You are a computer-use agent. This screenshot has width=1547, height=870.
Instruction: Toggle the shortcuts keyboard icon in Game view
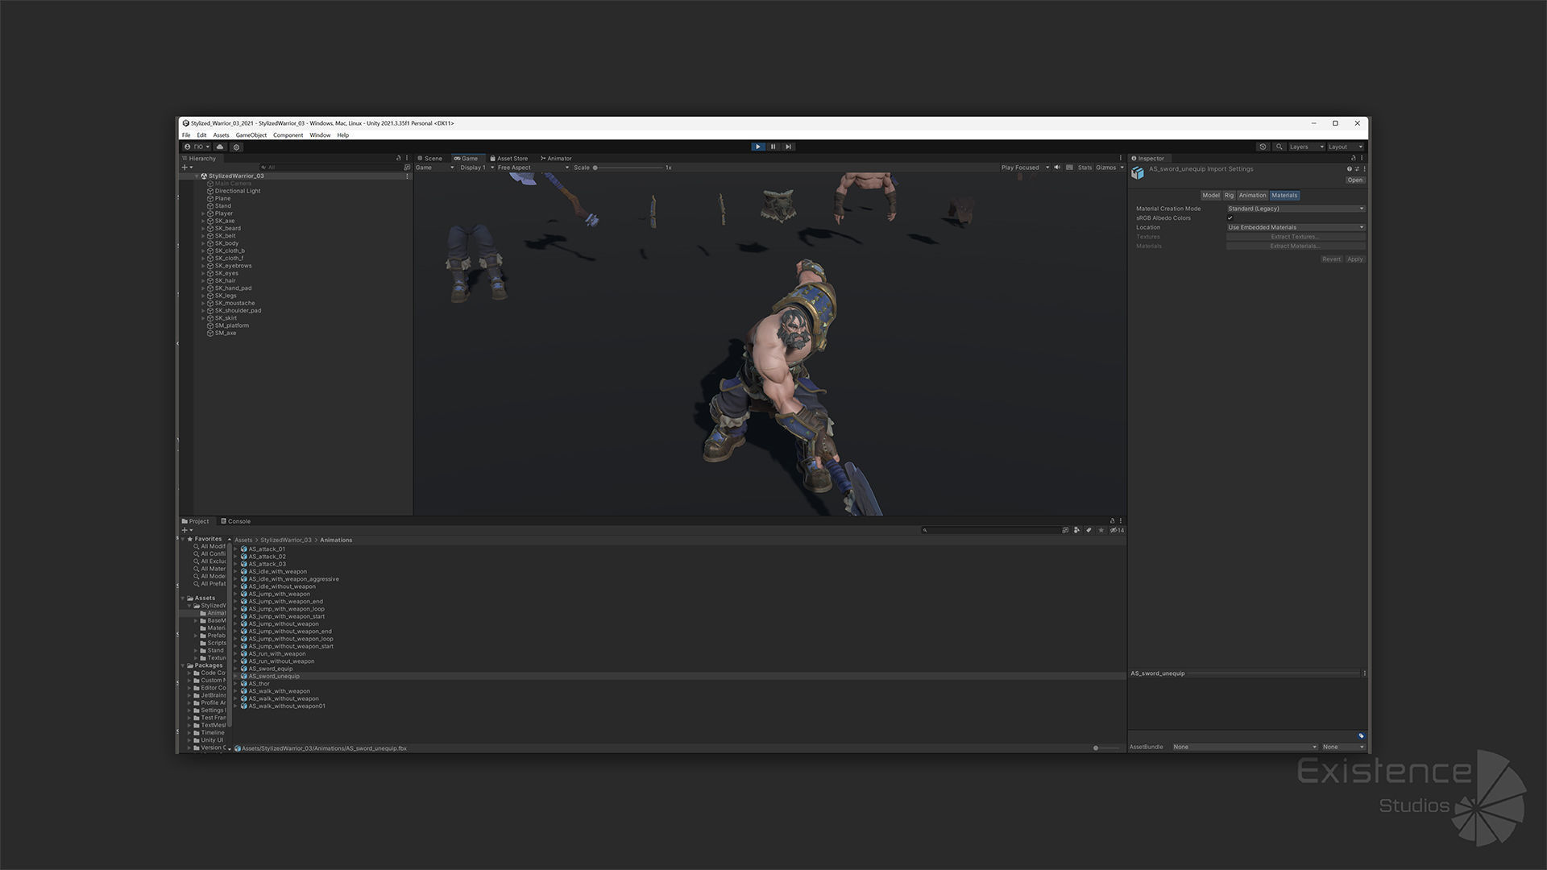click(1070, 168)
